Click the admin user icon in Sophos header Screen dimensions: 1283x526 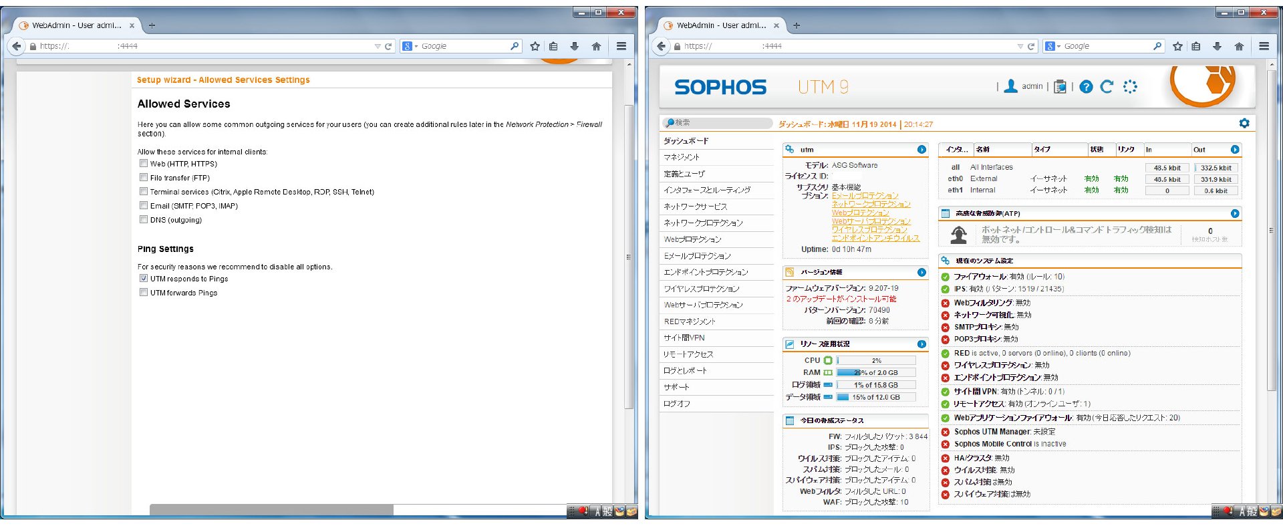click(1011, 86)
